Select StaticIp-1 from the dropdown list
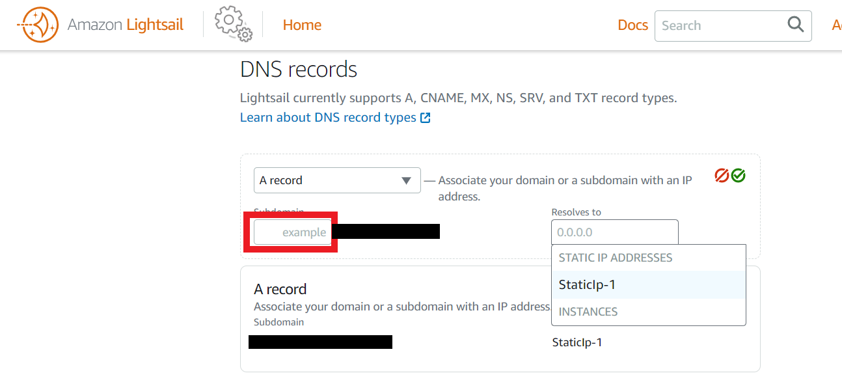This screenshot has height=384, width=842. [648, 285]
